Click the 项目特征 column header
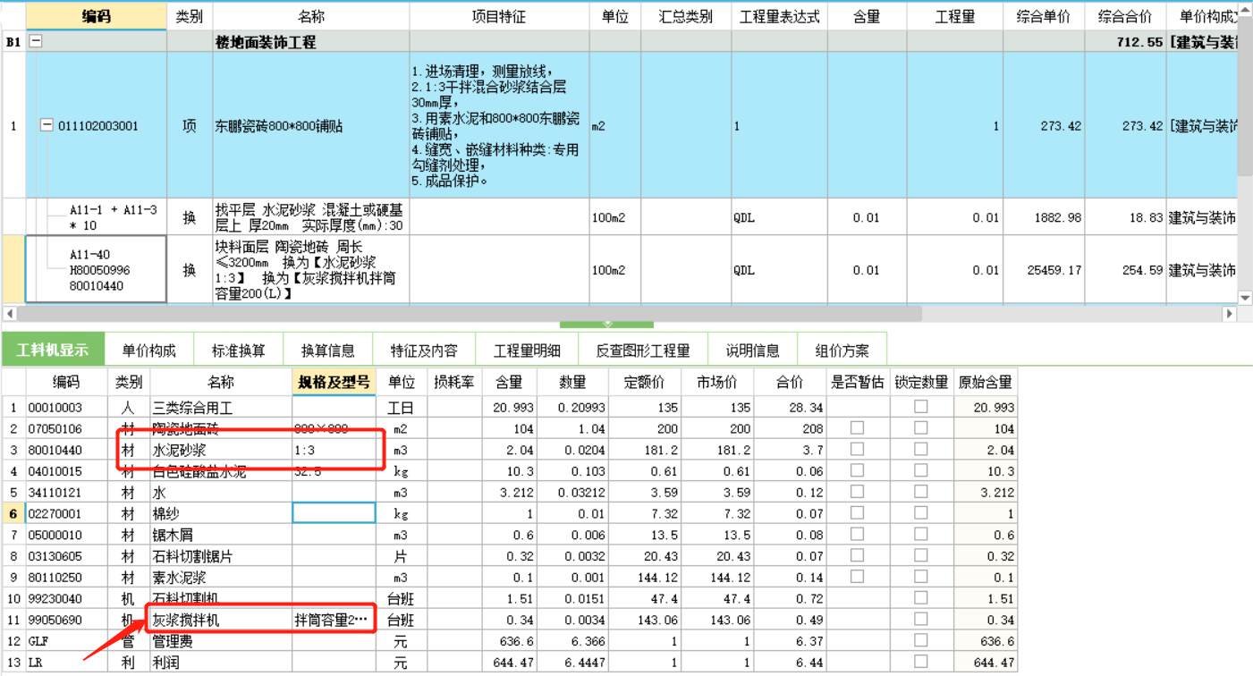 499,16
